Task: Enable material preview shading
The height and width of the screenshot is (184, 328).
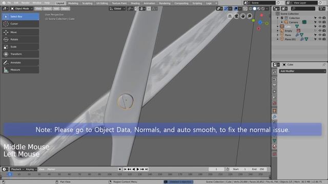Action: tap(259, 9)
